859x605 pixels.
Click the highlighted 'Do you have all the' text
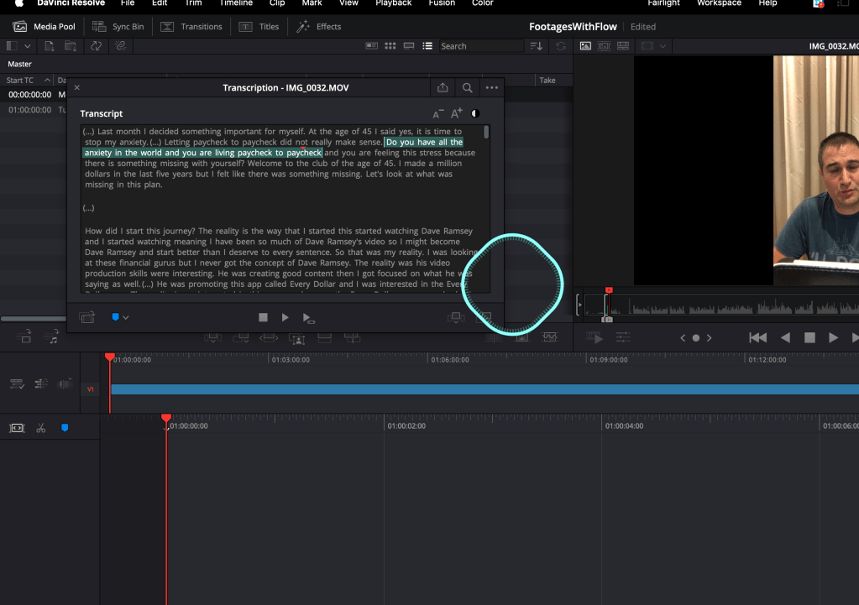click(x=424, y=143)
